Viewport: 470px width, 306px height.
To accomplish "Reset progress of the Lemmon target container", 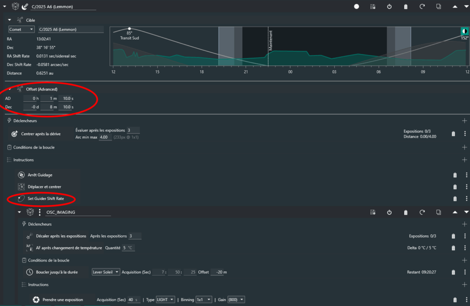I will point(422,7).
